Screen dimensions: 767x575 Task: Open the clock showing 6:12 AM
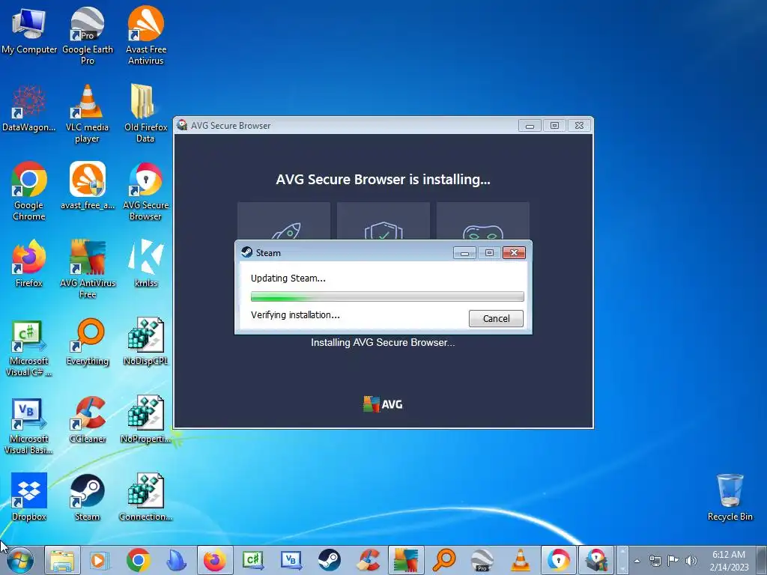click(x=729, y=561)
